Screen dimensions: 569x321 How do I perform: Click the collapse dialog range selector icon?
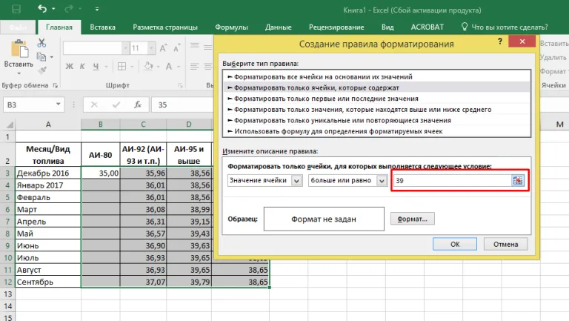pyautogui.click(x=518, y=180)
